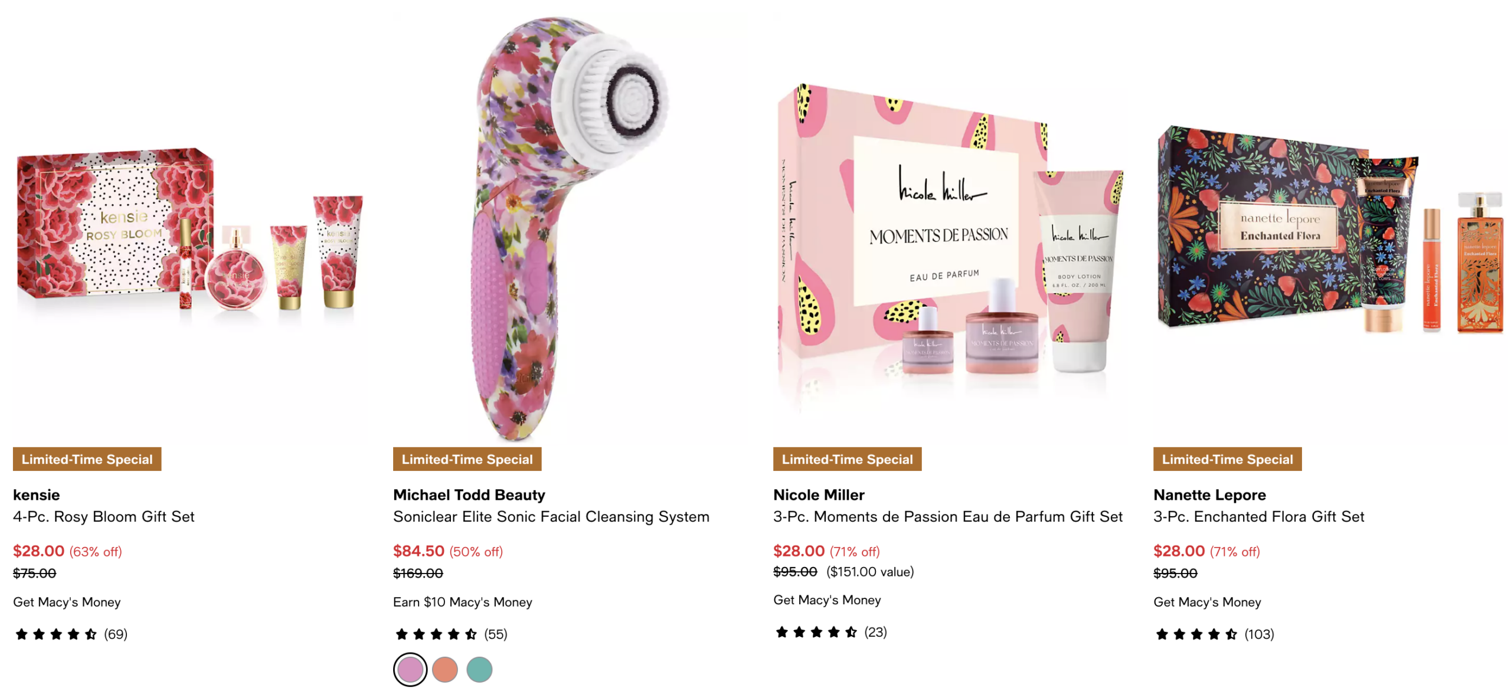The image size is (1511, 688).
Task: View Nicole Miller Moments de Passion image
Action: point(949,236)
